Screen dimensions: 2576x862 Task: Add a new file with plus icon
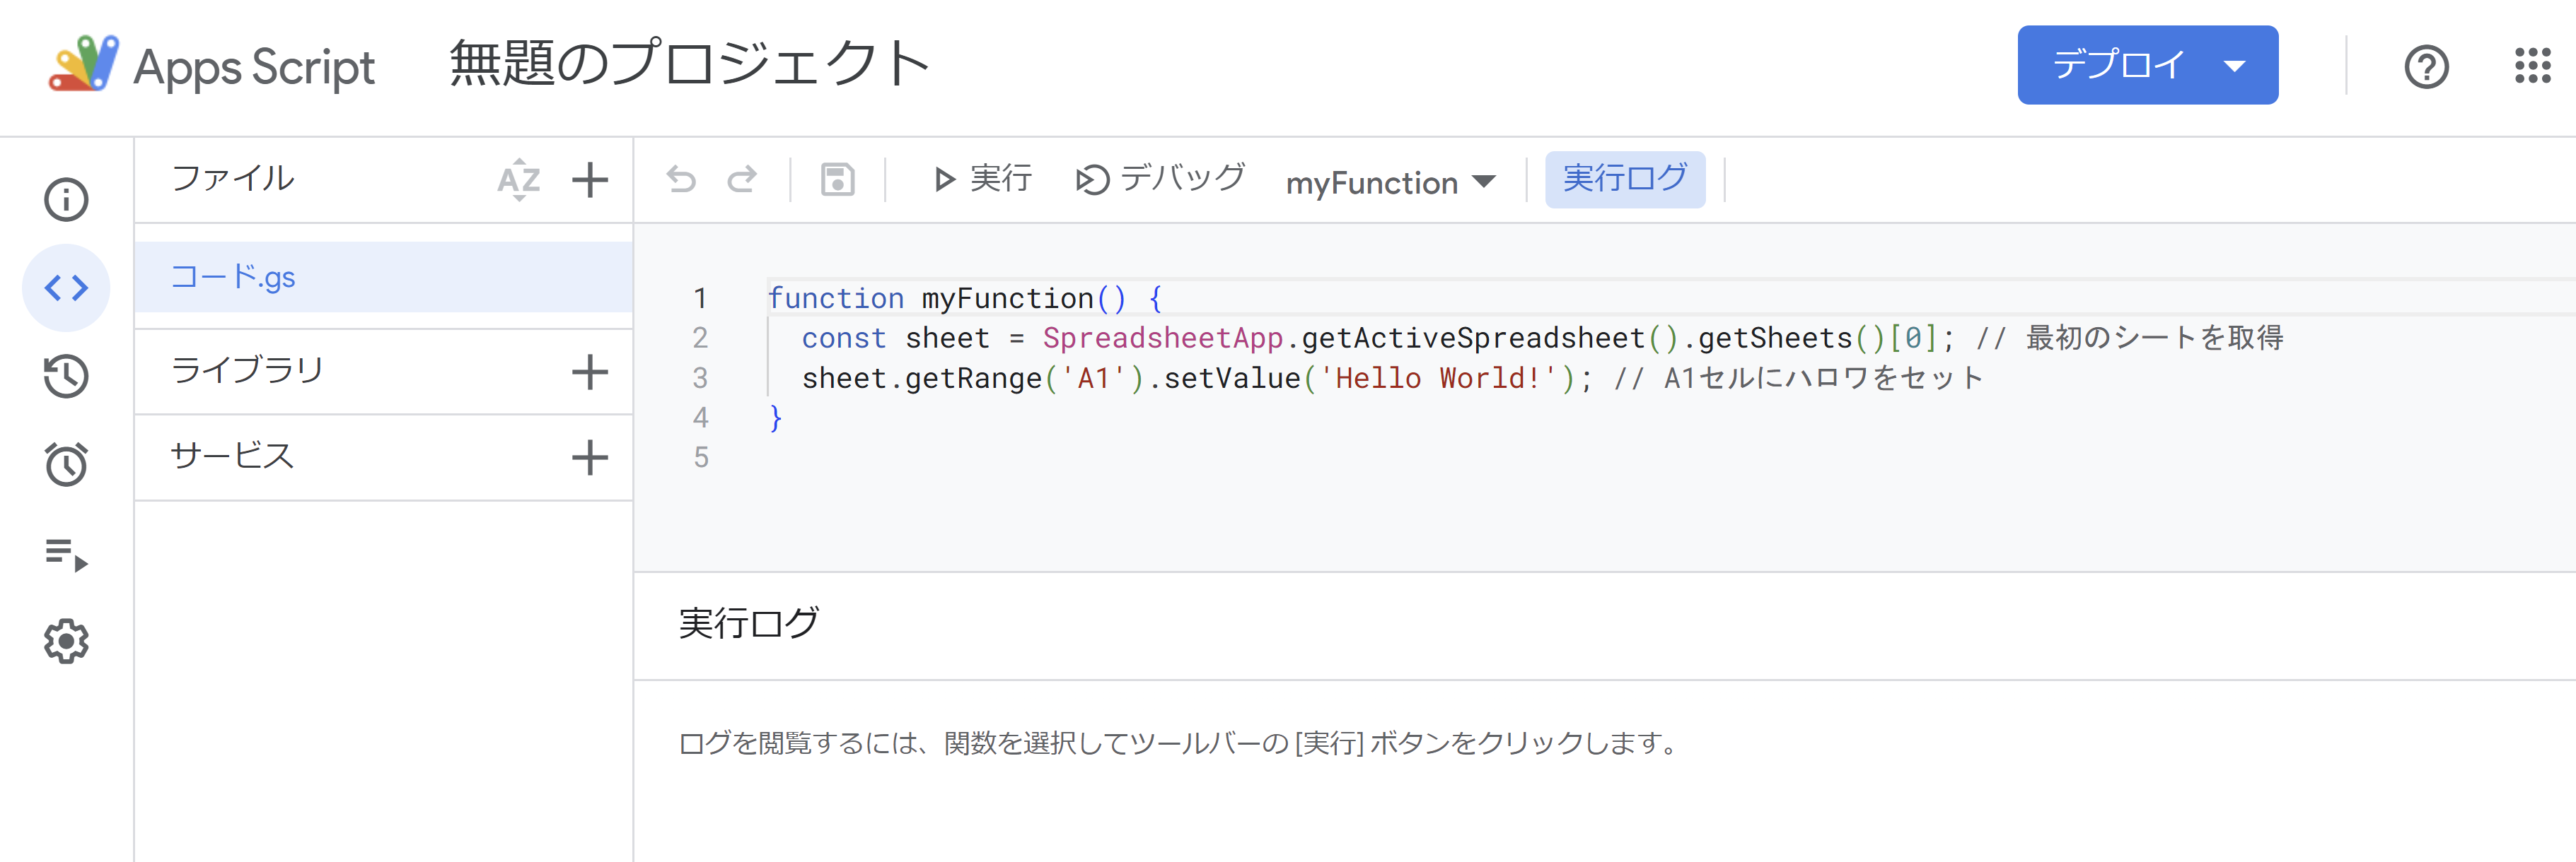point(590,179)
